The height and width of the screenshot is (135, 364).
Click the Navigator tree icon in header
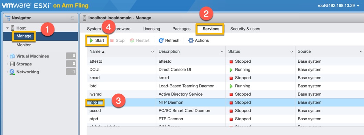(x=8, y=18)
